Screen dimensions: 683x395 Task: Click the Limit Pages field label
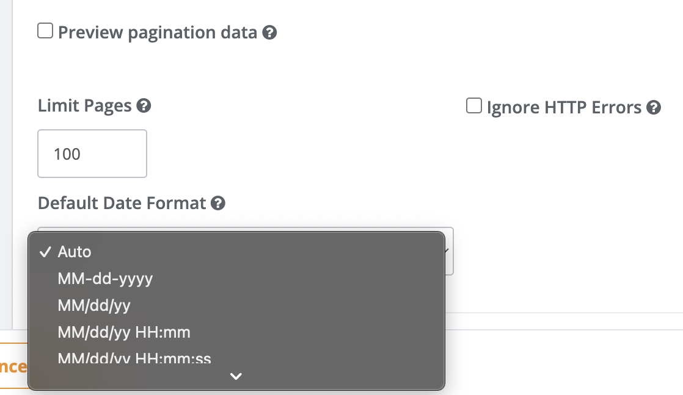85,105
